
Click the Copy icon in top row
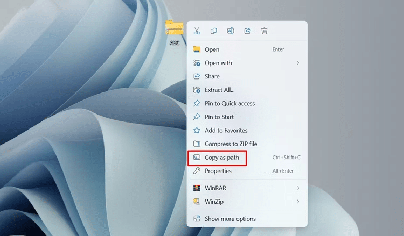214,31
